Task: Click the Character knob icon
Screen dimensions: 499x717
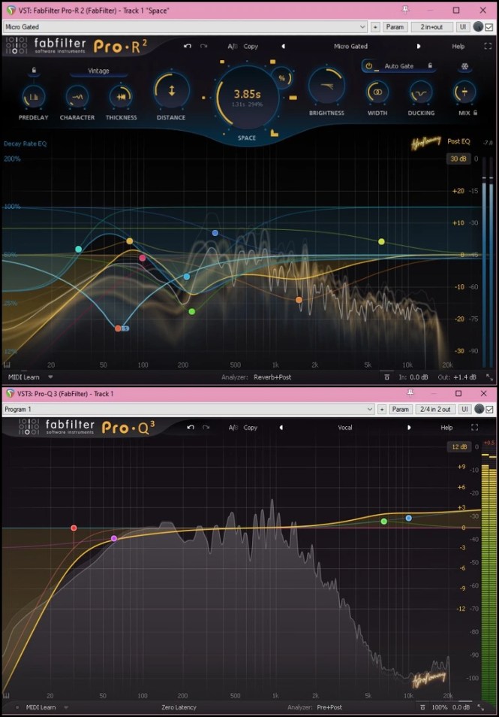Action: click(x=77, y=95)
